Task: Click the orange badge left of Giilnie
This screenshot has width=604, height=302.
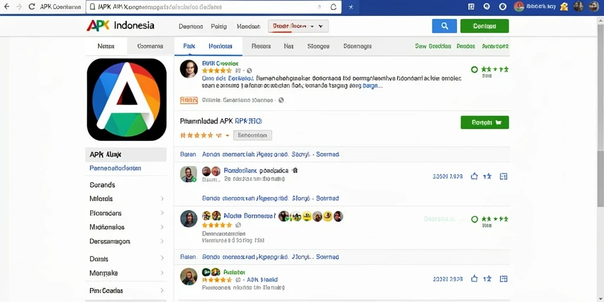Action: click(x=189, y=100)
